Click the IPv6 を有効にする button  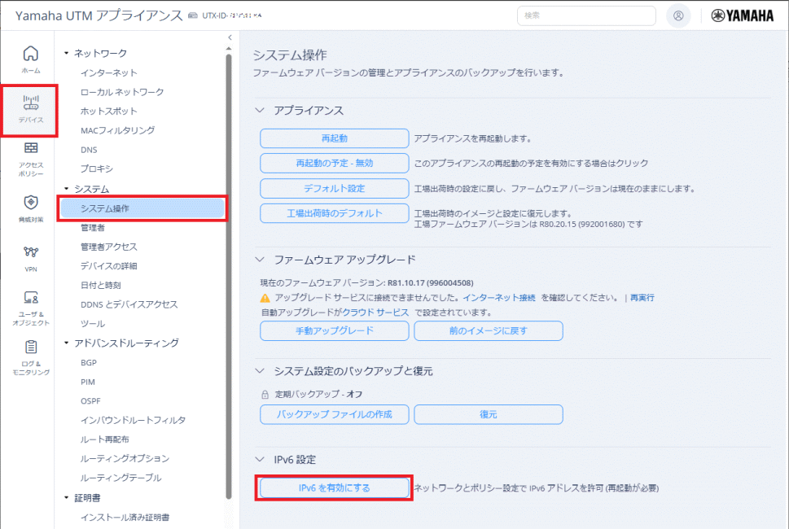(334, 487)
